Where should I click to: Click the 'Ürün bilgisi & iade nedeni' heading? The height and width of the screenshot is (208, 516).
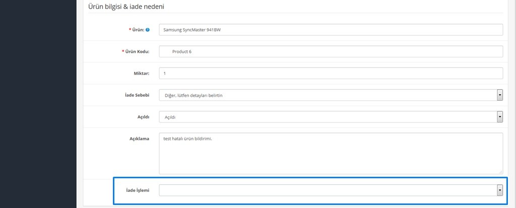pos(133,7)
